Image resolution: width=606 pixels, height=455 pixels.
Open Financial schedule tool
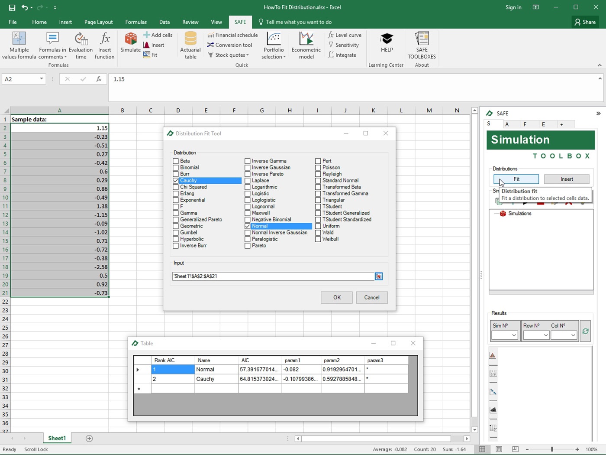(x=232, y=35)
